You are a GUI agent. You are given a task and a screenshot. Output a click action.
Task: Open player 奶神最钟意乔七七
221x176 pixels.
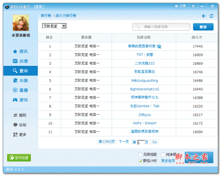145,97
